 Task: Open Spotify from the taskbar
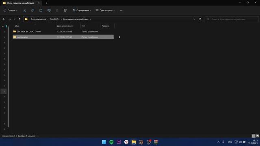[111, 142]
